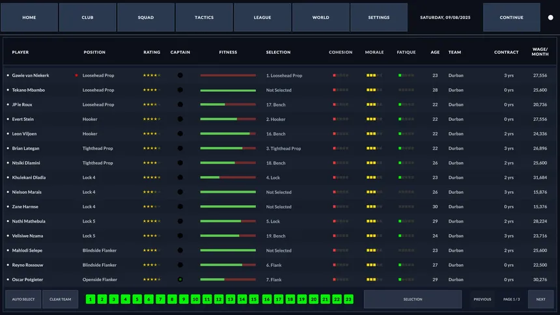
Task: Click Oscar Potgieter's fitness bar
Action: [x=228, y=280]
